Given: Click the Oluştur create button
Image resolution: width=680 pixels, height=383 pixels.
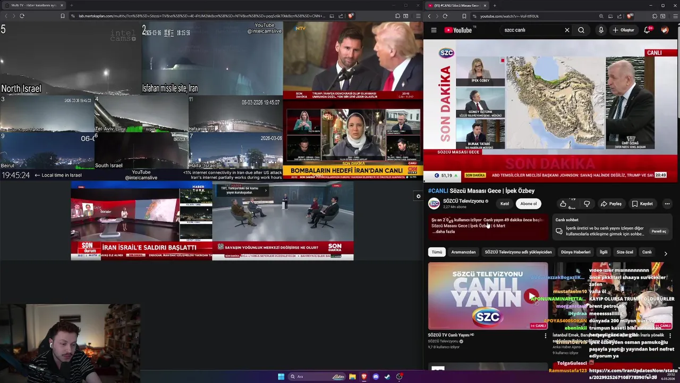Looking at the screenshot, I should [x=623, y=30].
